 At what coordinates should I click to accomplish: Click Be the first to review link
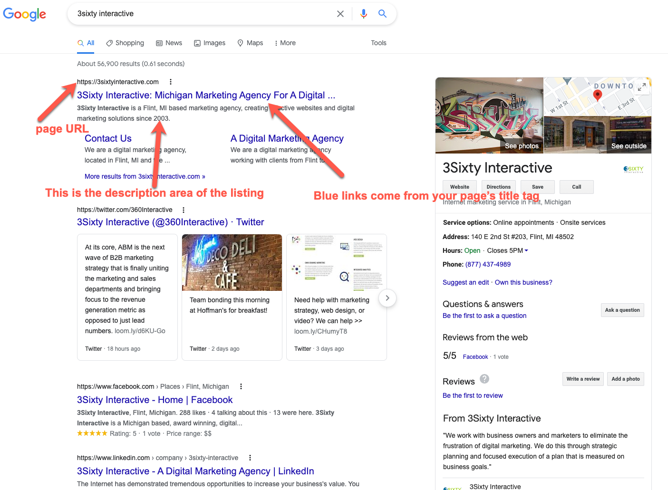pyautogui.click(x=473, y=395)
